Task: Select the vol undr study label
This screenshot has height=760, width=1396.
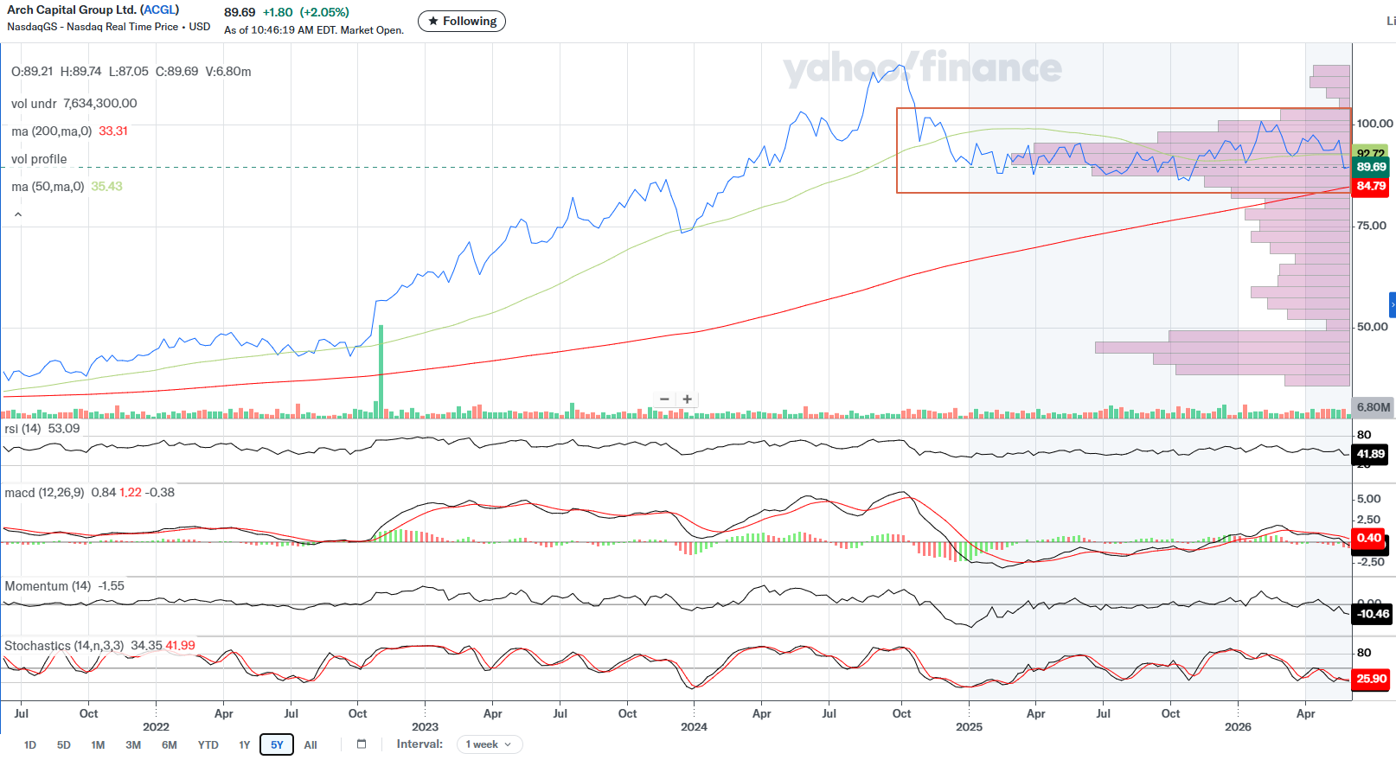Action: pyautogui.click(x=34, y=104)
